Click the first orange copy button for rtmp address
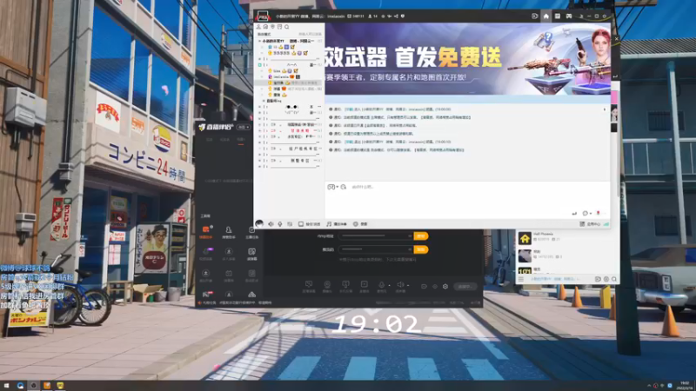The width and height of the screenshot is (696, 391). (x=421, y=235)
